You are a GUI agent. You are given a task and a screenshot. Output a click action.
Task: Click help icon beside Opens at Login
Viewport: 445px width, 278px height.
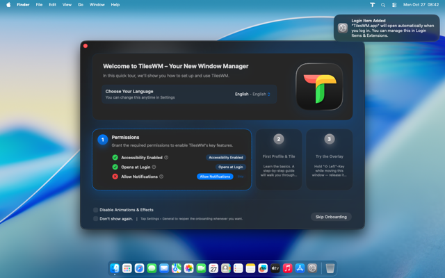(x=154, y=167)
